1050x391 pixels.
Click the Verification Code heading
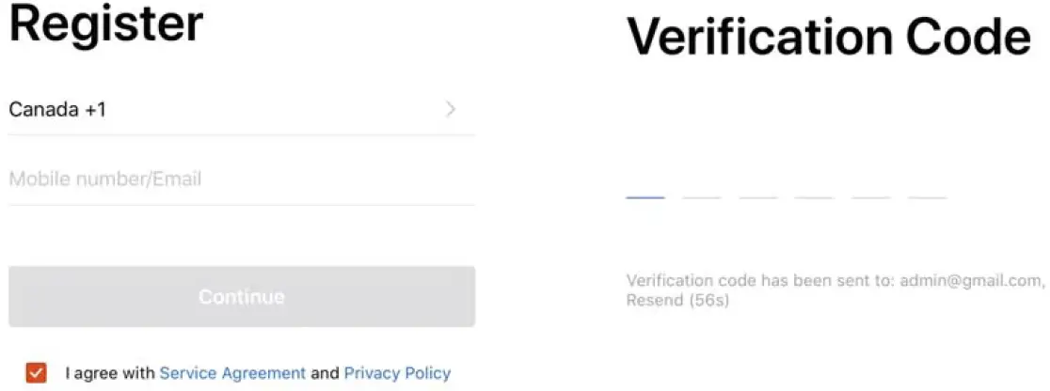(828, 38)
